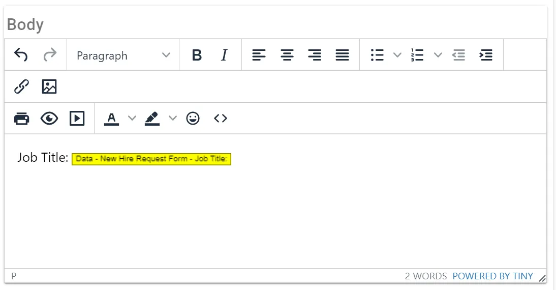The width and height of the screenshot is (556, 290).
Task: Click the insert media play icon
Action: click(x=77, y=119)
